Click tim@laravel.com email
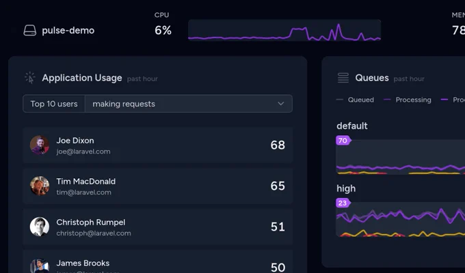Viewport: 465px width, 273px height. click(x=84, y=192)
